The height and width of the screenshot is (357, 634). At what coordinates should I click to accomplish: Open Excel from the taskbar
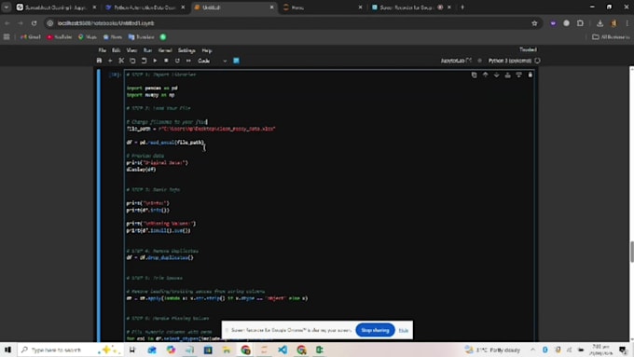point(320,350)
